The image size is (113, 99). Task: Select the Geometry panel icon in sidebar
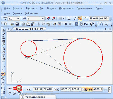click(x=4, y=31)
